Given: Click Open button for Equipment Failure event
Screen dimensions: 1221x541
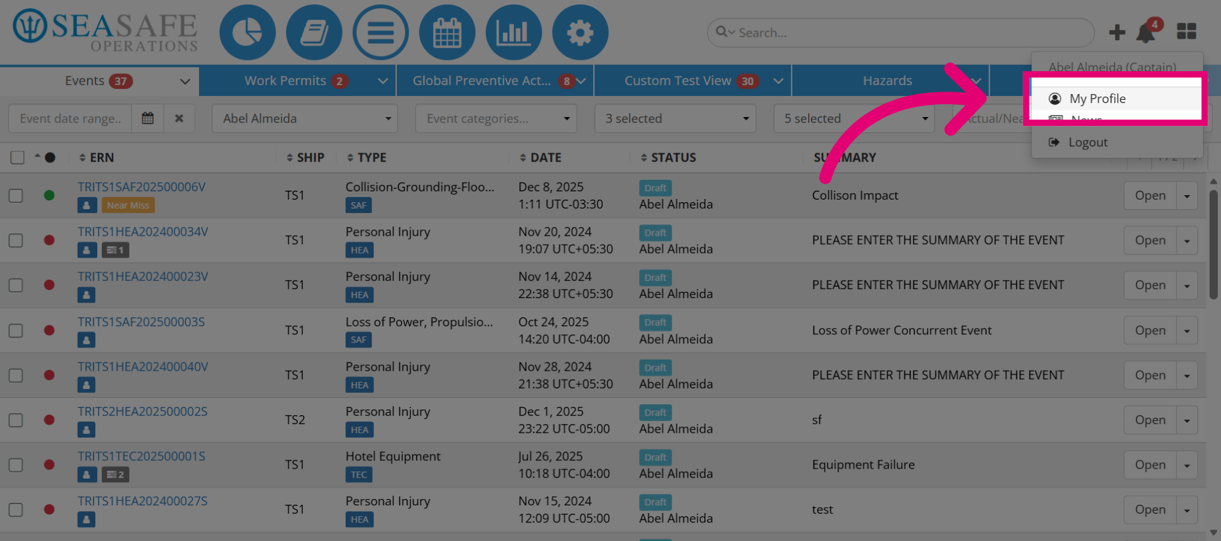Looking at the screenshot, I should click(x=1150, y=465).
